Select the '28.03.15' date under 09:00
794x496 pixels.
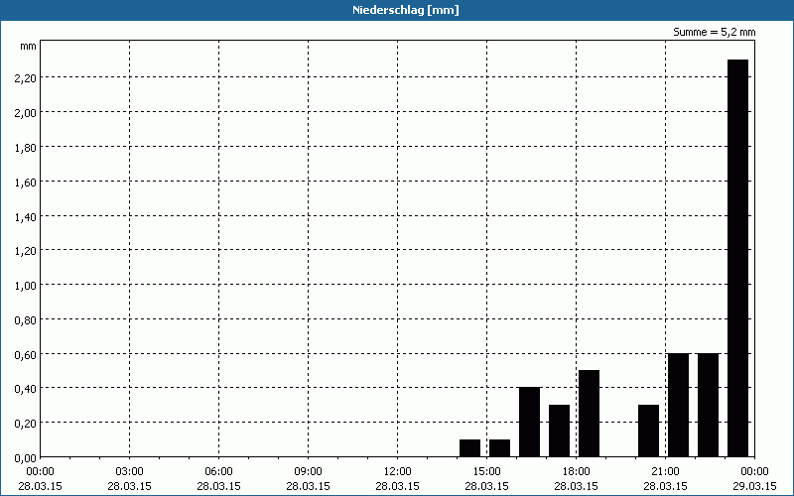pos(308,486)
